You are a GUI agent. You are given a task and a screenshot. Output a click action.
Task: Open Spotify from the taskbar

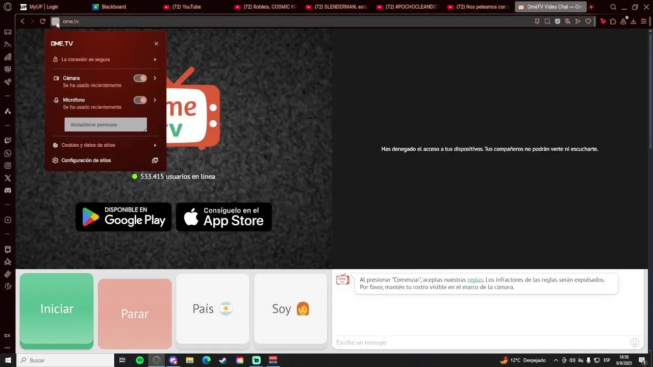tap(140, 360)
